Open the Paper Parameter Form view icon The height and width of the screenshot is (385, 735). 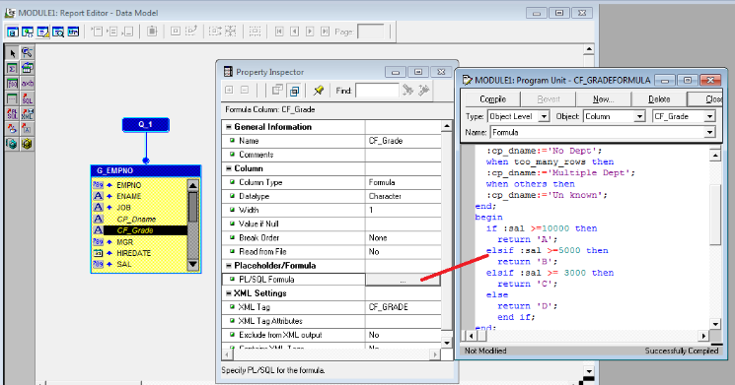pyautogui.click(x=74, y=32)
